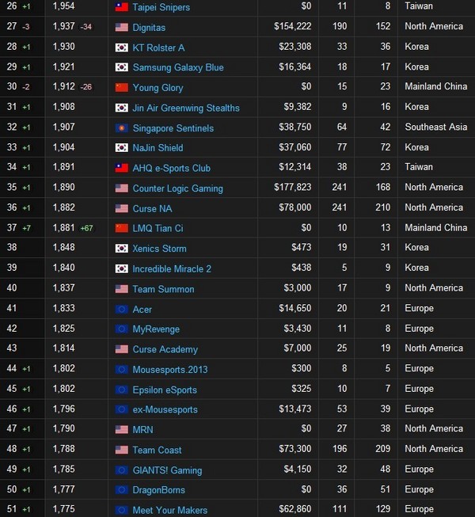The width and height of the screenshot is (475, 517).
Task: Select the Epsilon eSports team name
Action: point(165,390)
